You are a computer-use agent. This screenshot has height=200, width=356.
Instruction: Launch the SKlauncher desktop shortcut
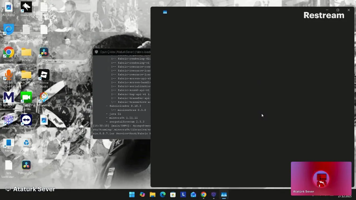9,122
